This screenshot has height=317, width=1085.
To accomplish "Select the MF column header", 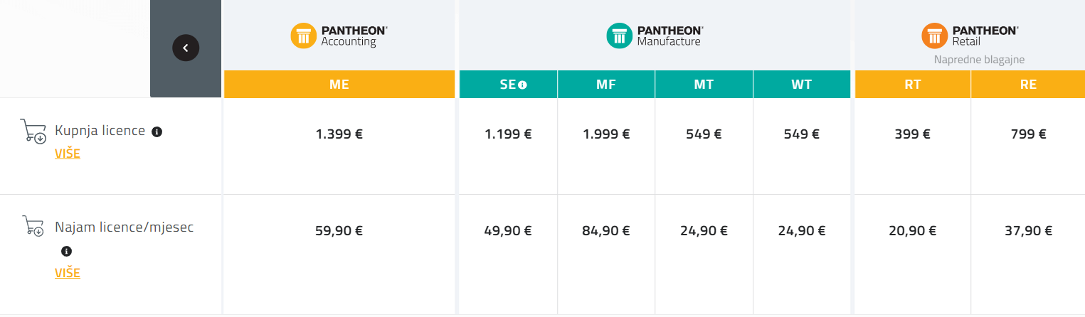I will pos(606,85).
